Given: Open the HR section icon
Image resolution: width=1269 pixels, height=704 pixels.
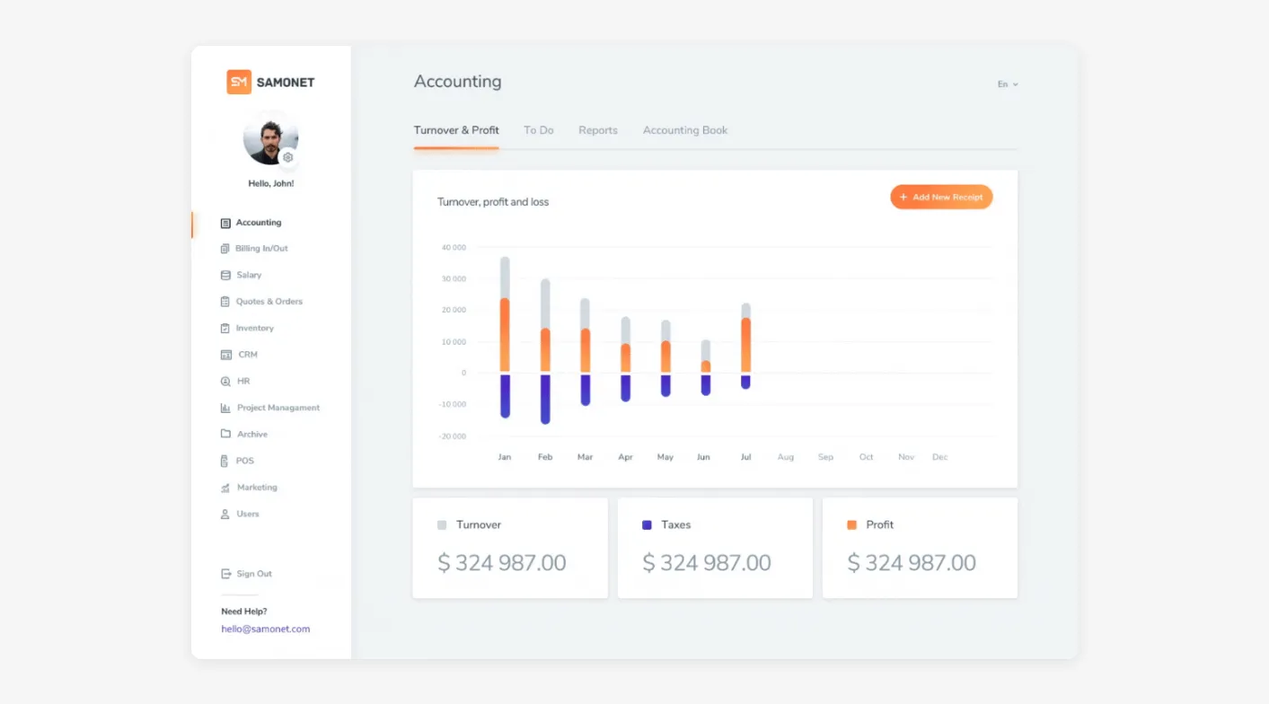Looking at the screenshot, I should pyautogui.click(x=225, y=382).
